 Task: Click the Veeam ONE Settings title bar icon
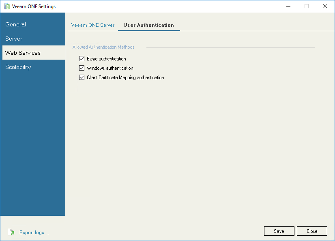tap(7, 6)
